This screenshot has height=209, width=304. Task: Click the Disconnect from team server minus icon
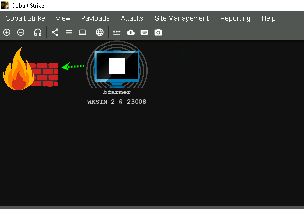(x=21, y=32)
